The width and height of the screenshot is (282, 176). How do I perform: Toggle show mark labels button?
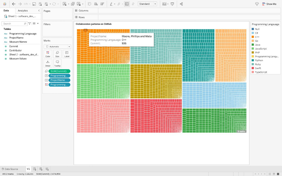point(127,4)
